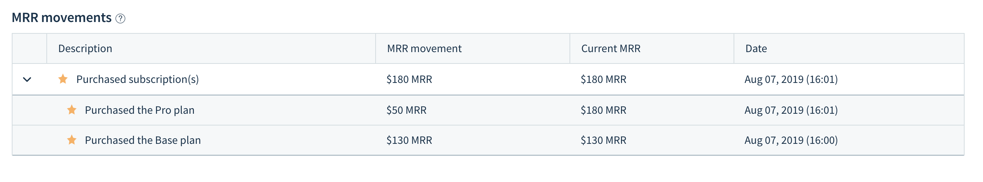Click the MRR movements heading
983x182 pixels.
61,18
